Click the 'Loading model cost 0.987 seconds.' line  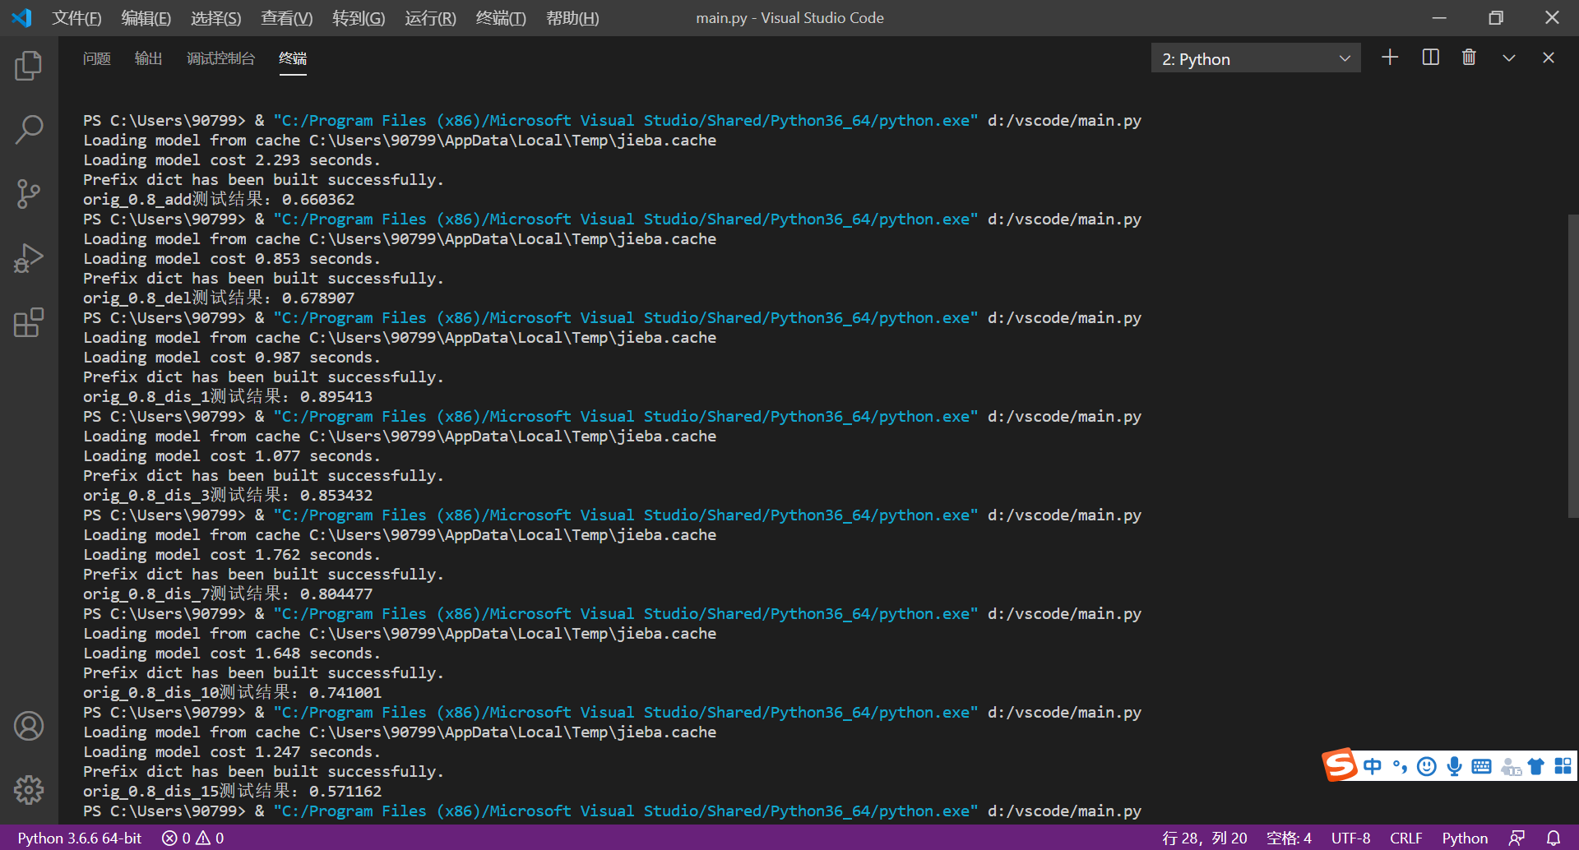coord(232,357)
